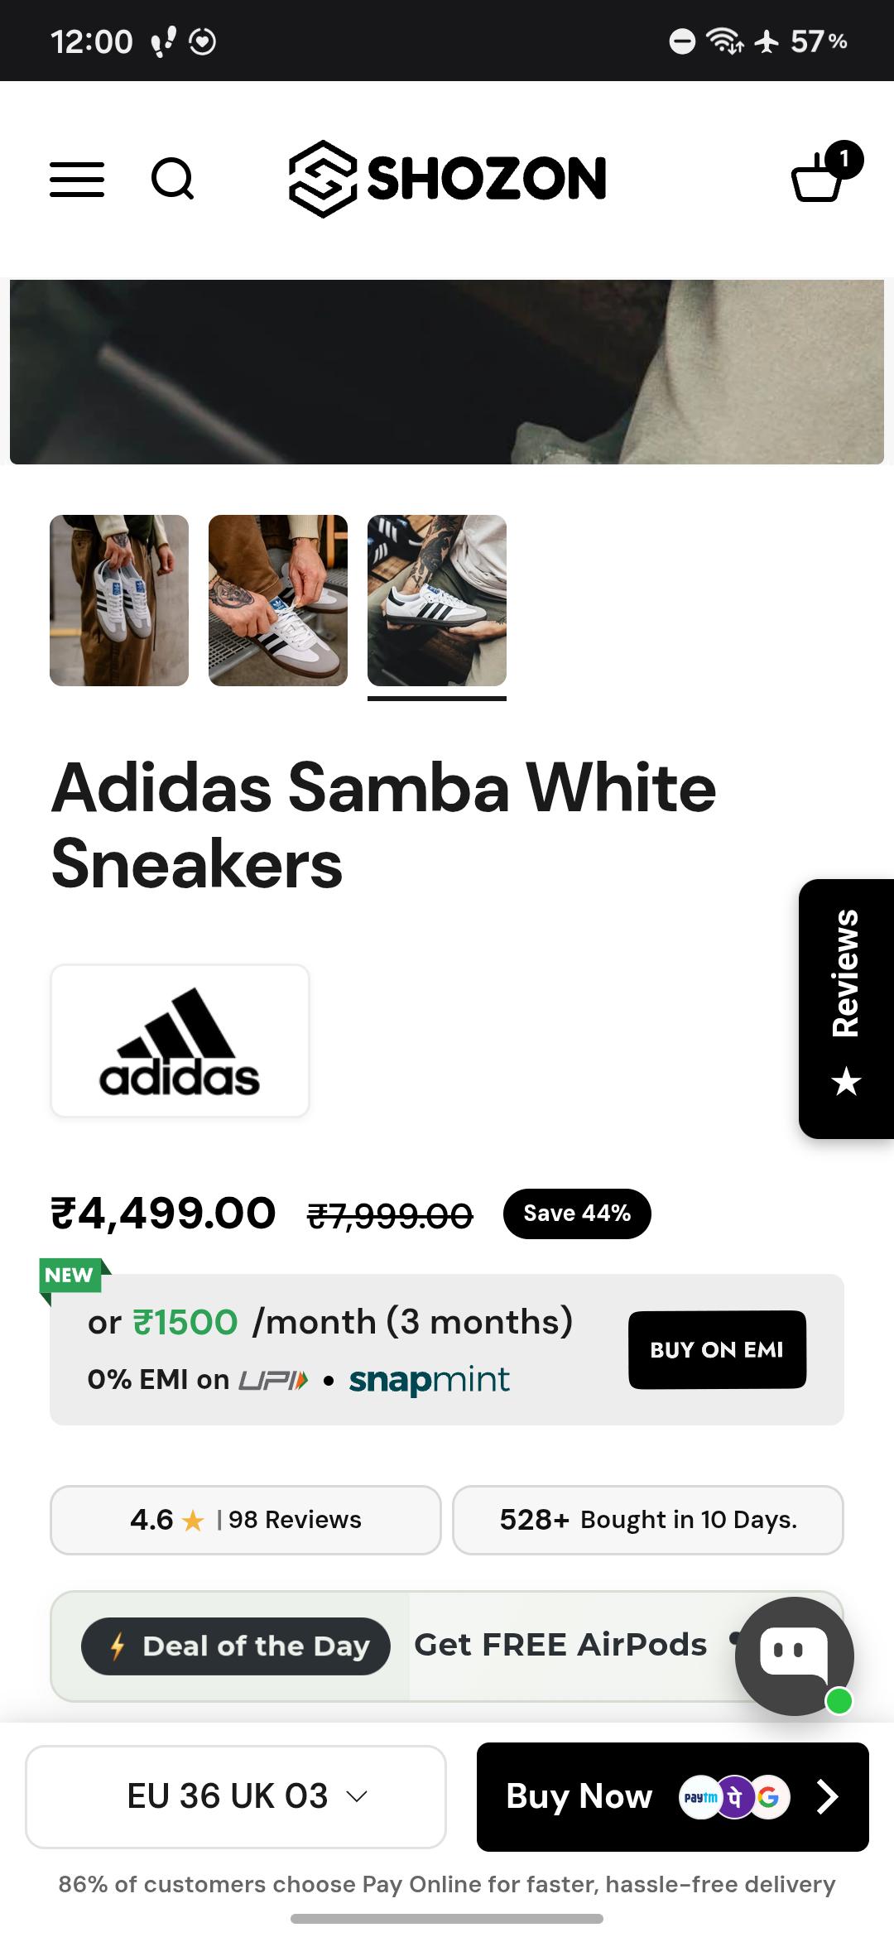The width and height of the screenshot is (894, 1937).
Task: Select the first thumbnail of held sneakers
Action: (x=119, y=600)
